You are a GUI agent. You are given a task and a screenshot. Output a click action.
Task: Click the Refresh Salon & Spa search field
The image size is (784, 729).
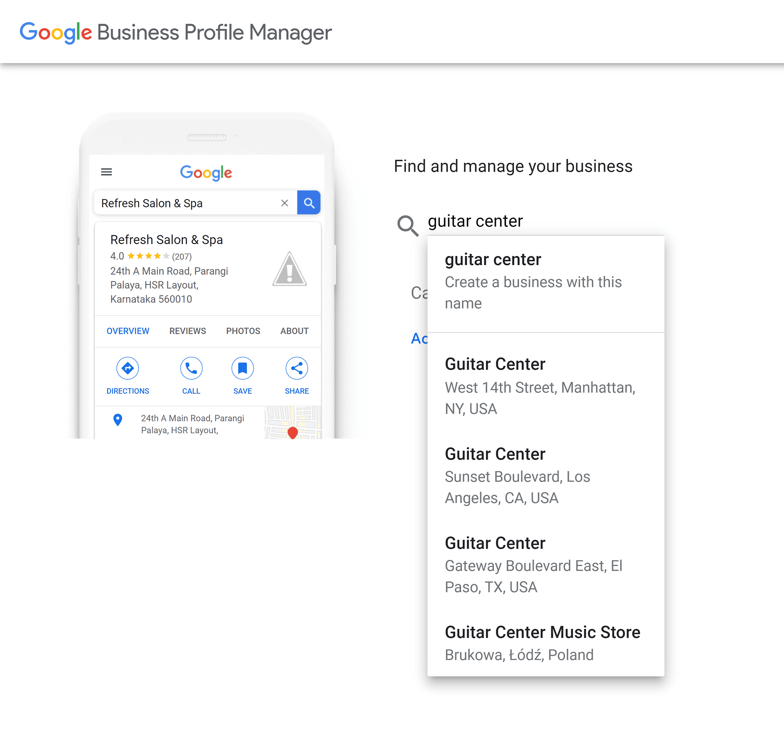point(195,203)
